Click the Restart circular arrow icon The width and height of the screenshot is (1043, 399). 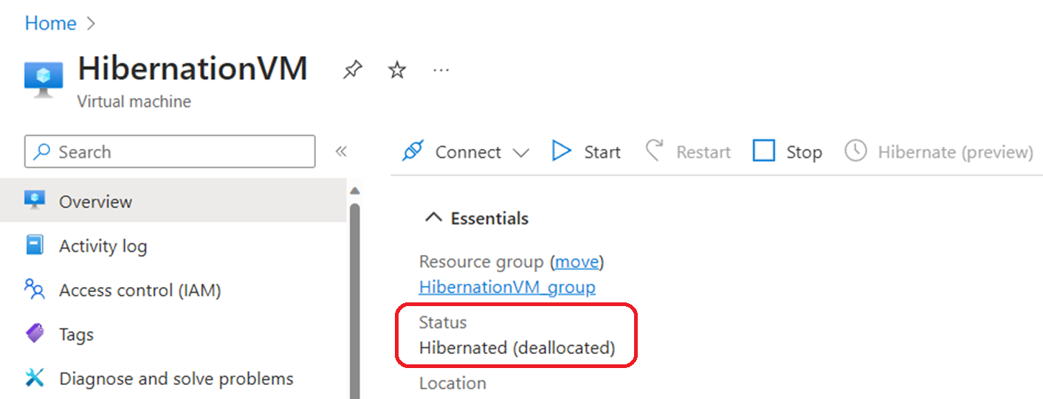pyautogui.click(x=654, y=151)
